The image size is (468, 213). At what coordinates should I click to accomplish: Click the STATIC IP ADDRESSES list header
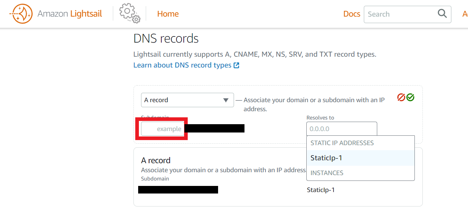(x=342, y=143)
